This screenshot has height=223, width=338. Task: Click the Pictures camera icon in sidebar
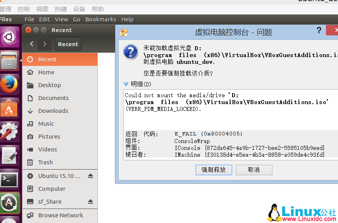30,137
